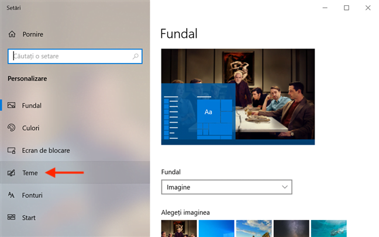This screenshot has height=237, width=379.
Task: Open Teme using its brush icon
Action: tap(12, 173)
